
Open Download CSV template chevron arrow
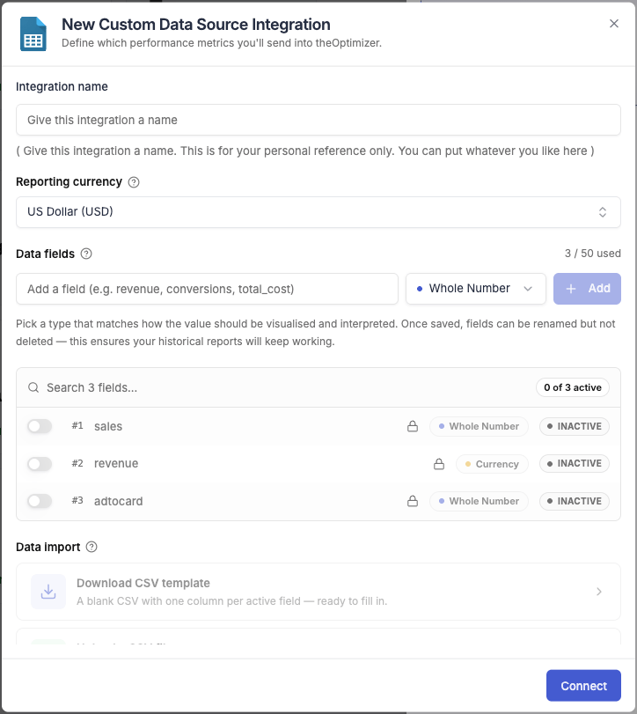(599, 592)
